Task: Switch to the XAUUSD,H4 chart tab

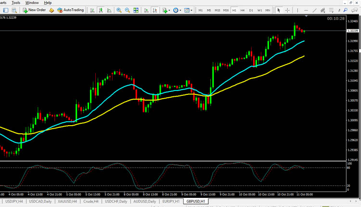Action: [x=67, y=201]
